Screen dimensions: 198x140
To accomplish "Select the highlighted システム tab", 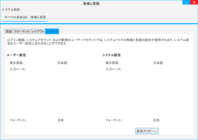I will (52, 31).
